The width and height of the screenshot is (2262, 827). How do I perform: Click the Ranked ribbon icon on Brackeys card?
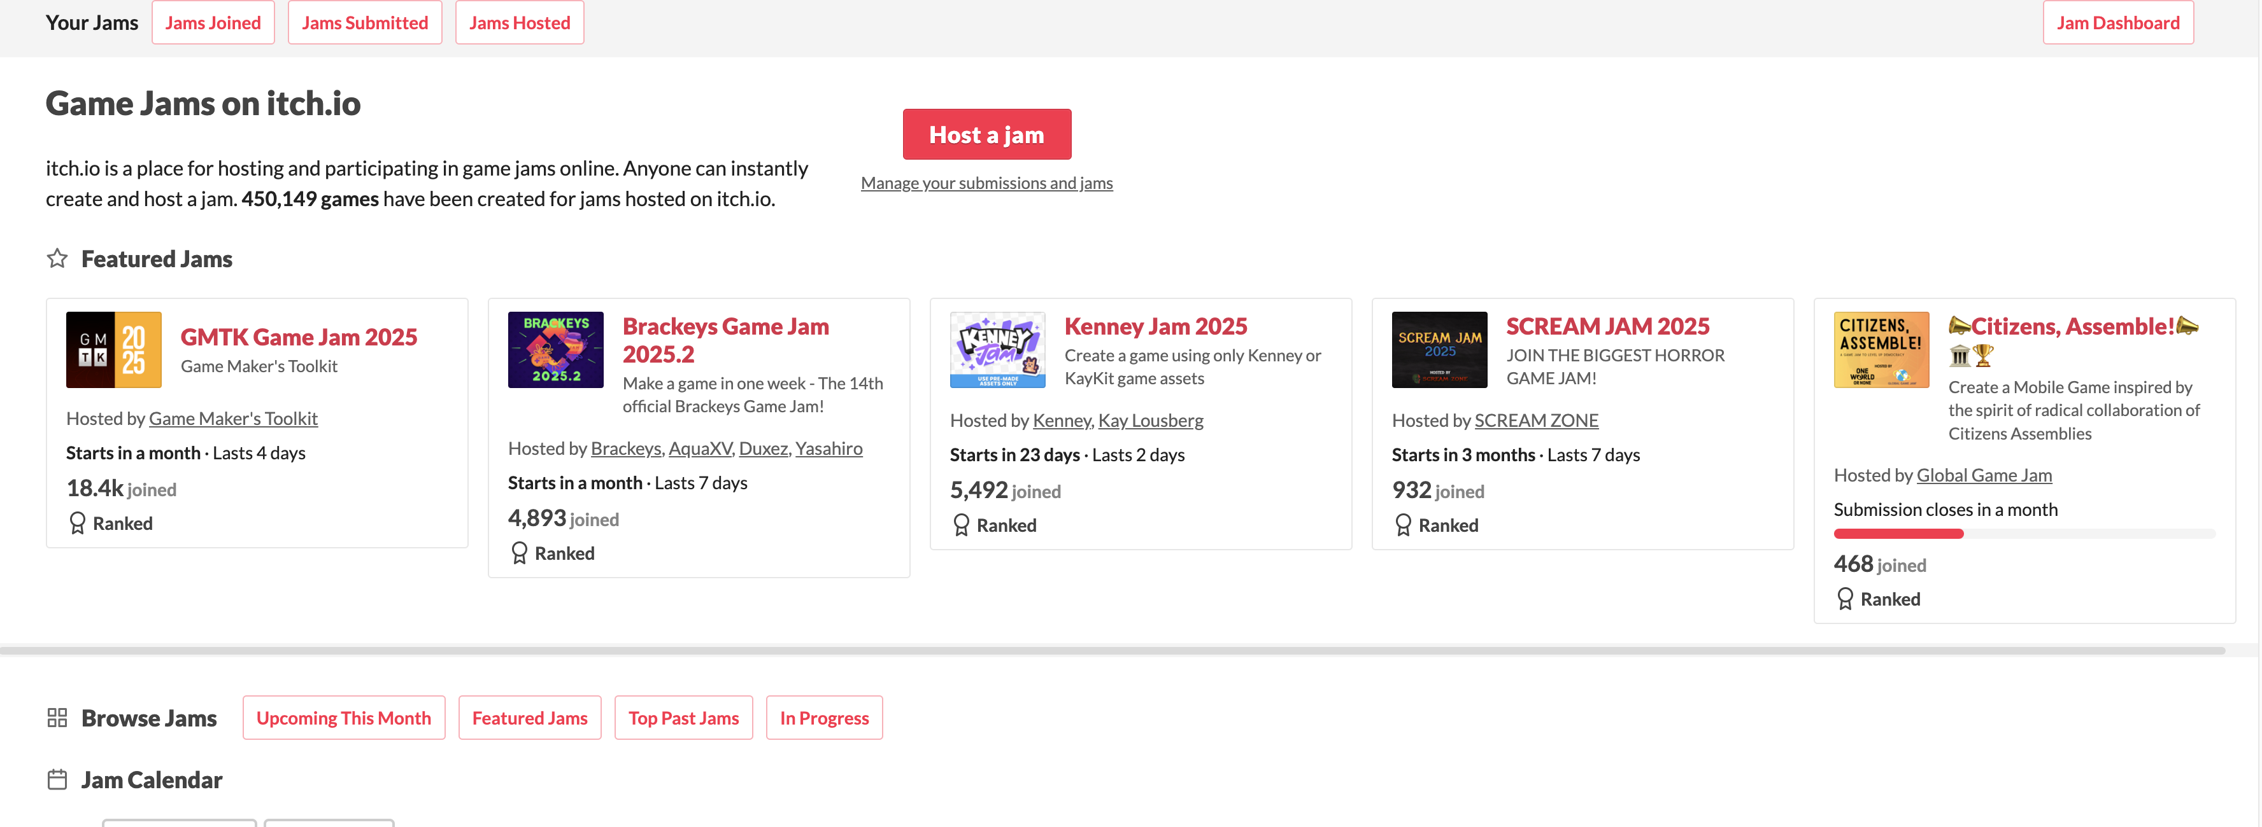pyautogui.click(x=519, y=553)
